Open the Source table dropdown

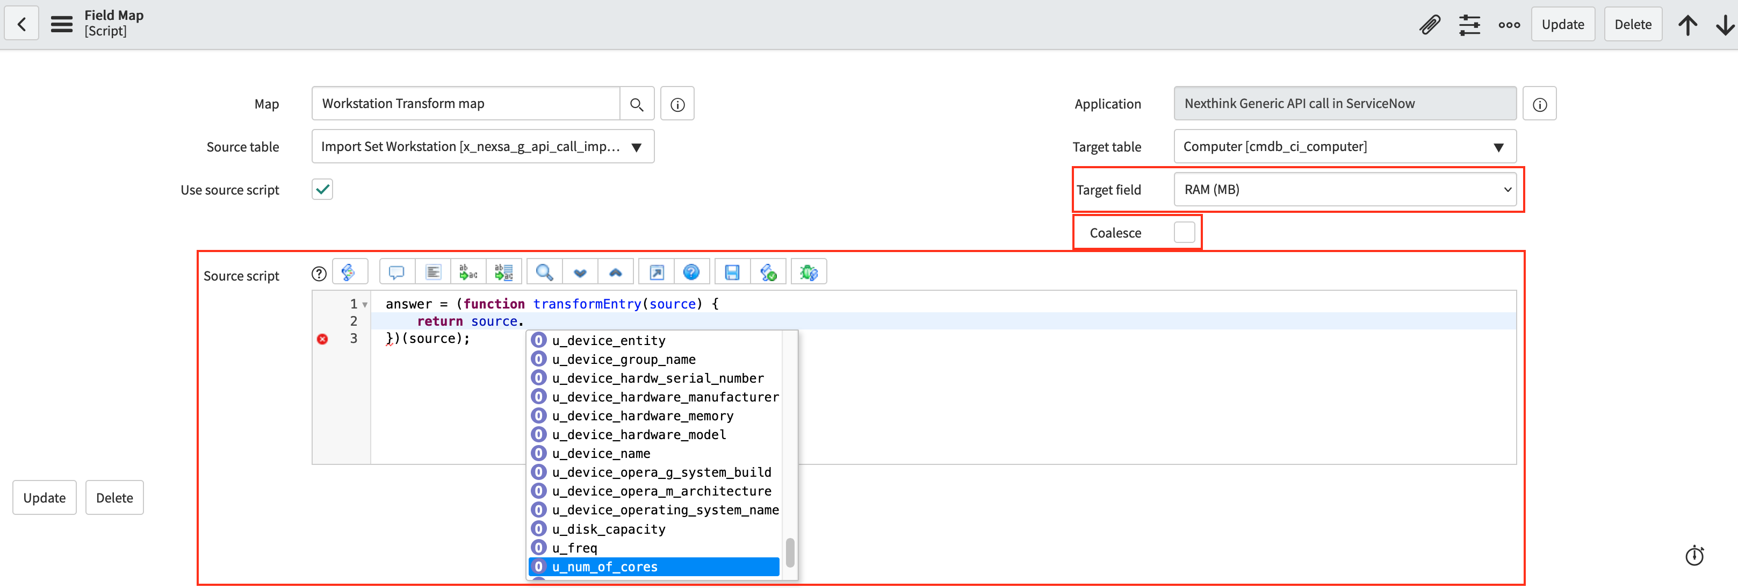coord(483,147)
